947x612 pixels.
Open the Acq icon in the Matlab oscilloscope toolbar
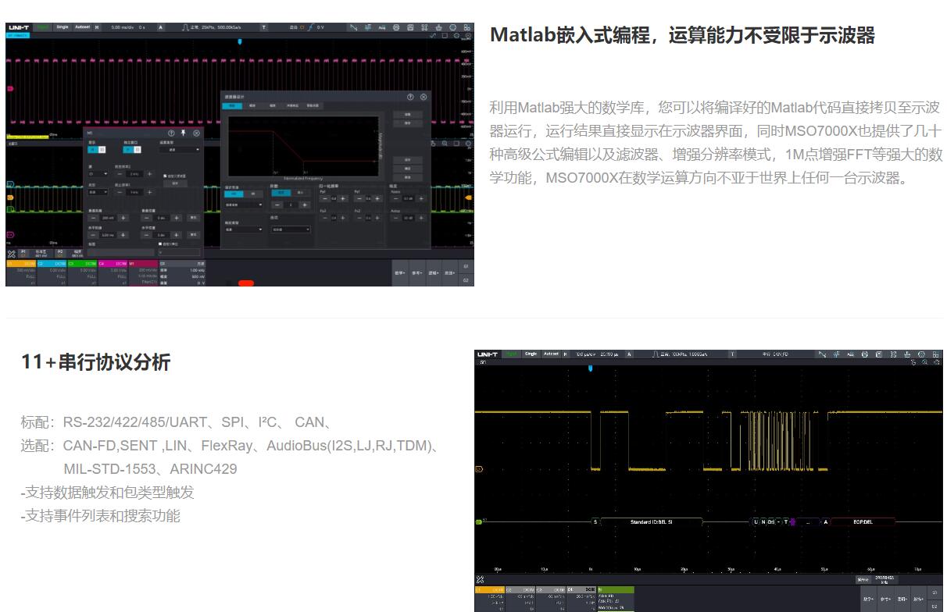click(x=382, y=27)
